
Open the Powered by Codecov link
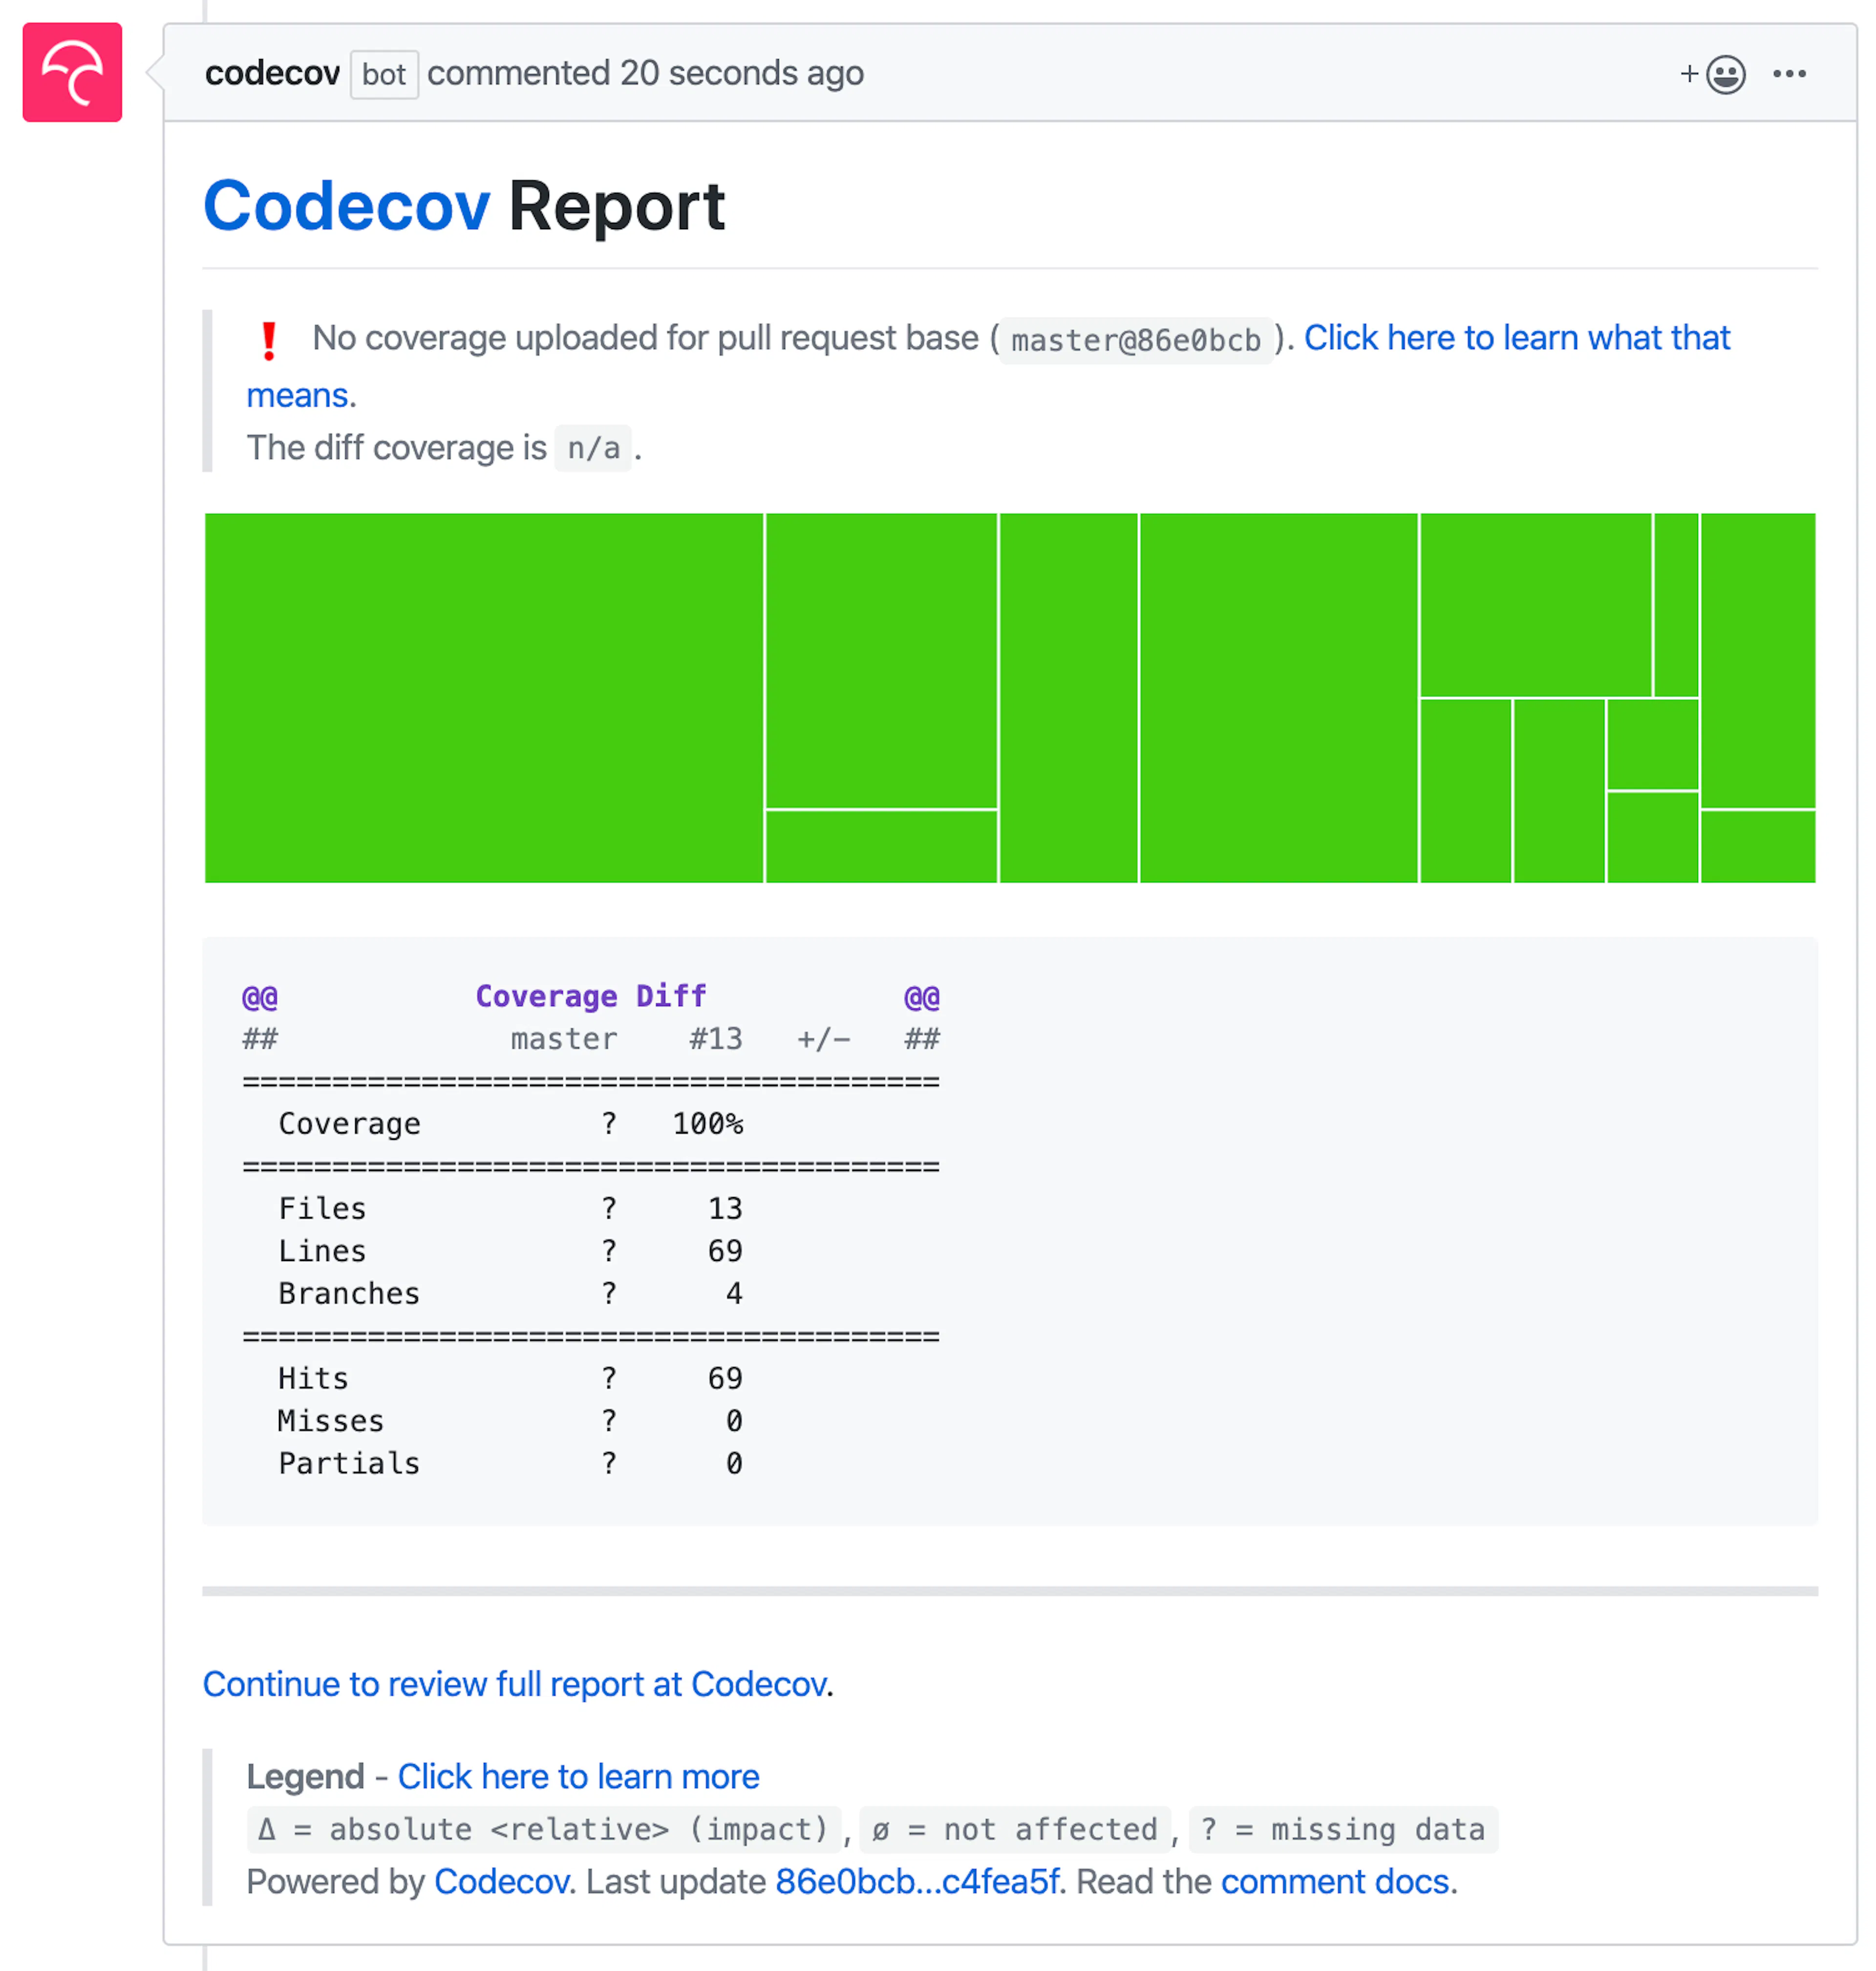(501, 1882)
